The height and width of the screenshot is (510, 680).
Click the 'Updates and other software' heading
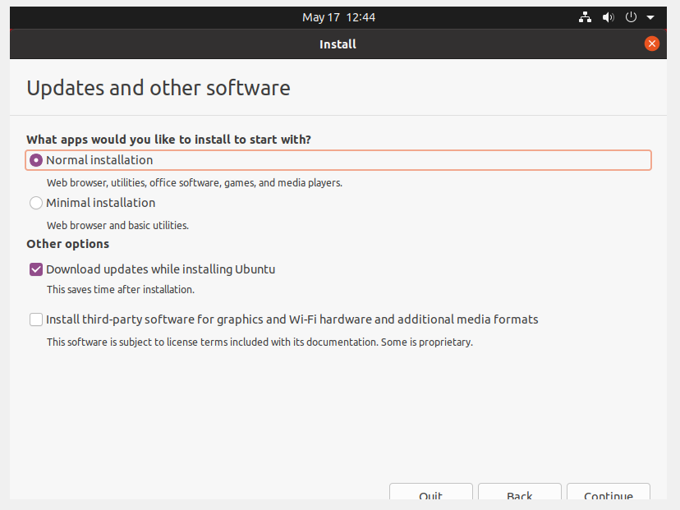click(159, 88)
